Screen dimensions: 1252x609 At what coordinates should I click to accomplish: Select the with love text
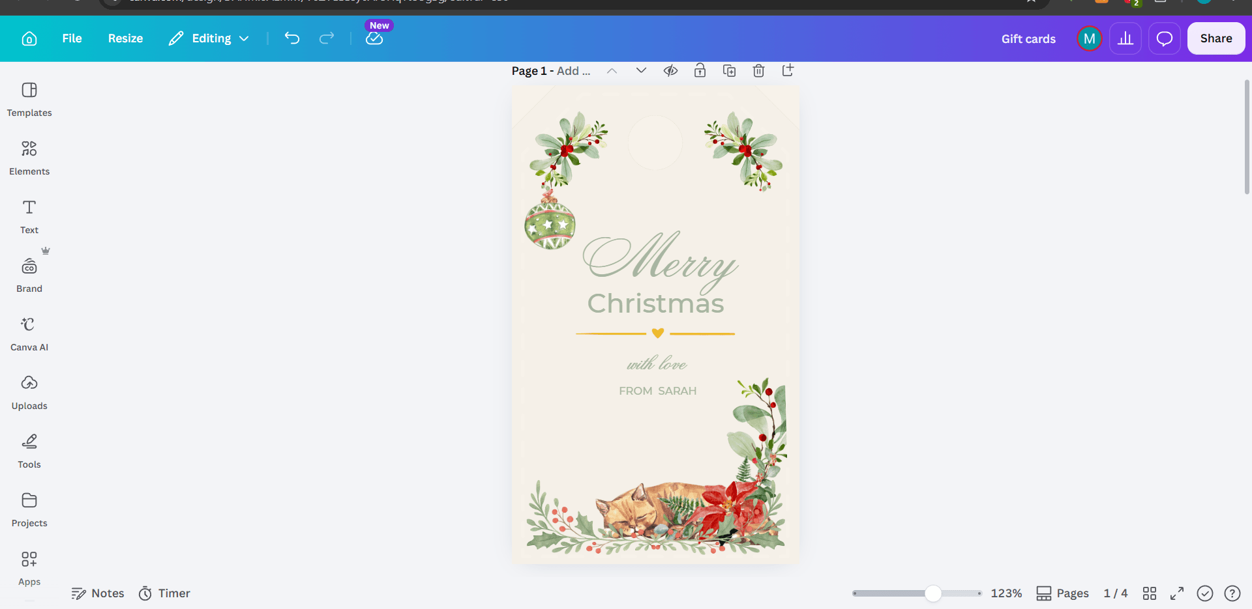[657, 363]
